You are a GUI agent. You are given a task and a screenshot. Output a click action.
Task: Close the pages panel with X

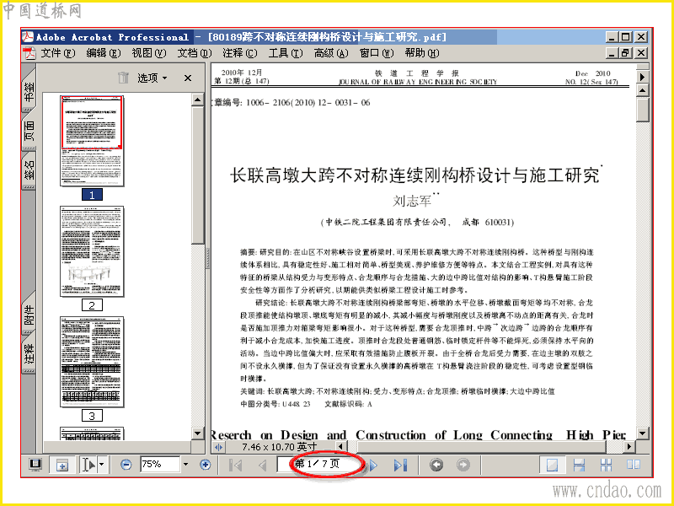(x=187, y=78)
